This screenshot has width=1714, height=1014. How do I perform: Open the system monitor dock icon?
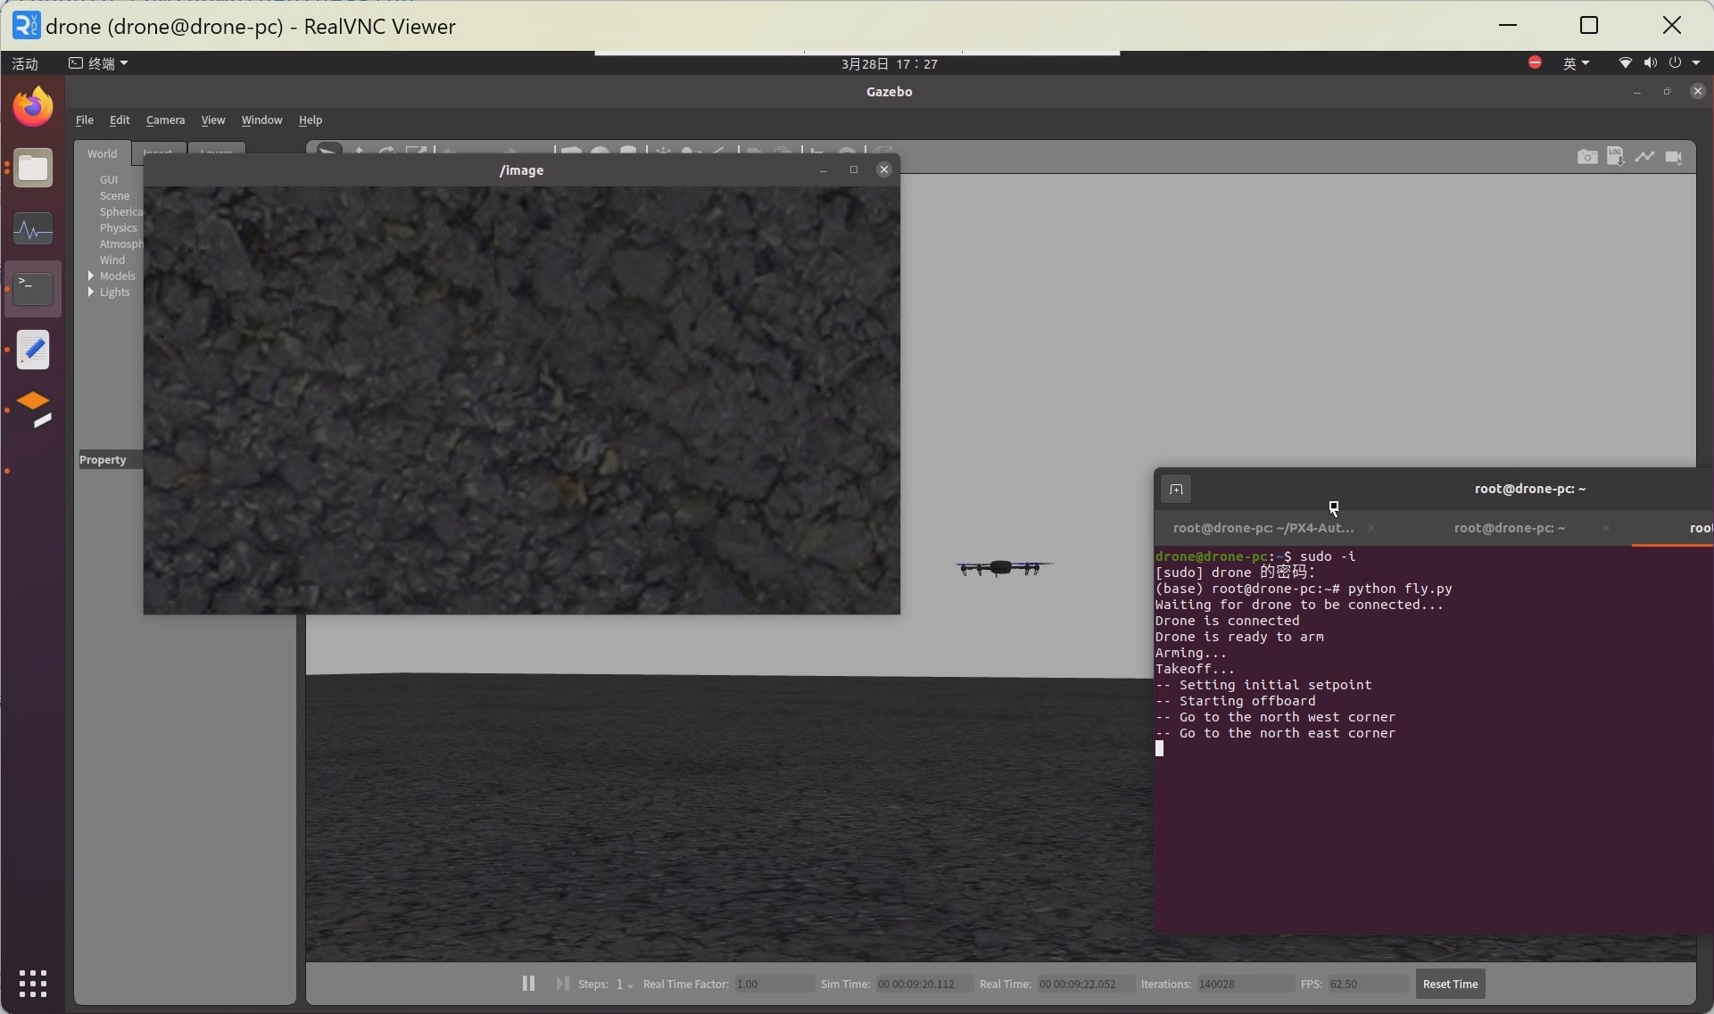(x=33, y=229)
